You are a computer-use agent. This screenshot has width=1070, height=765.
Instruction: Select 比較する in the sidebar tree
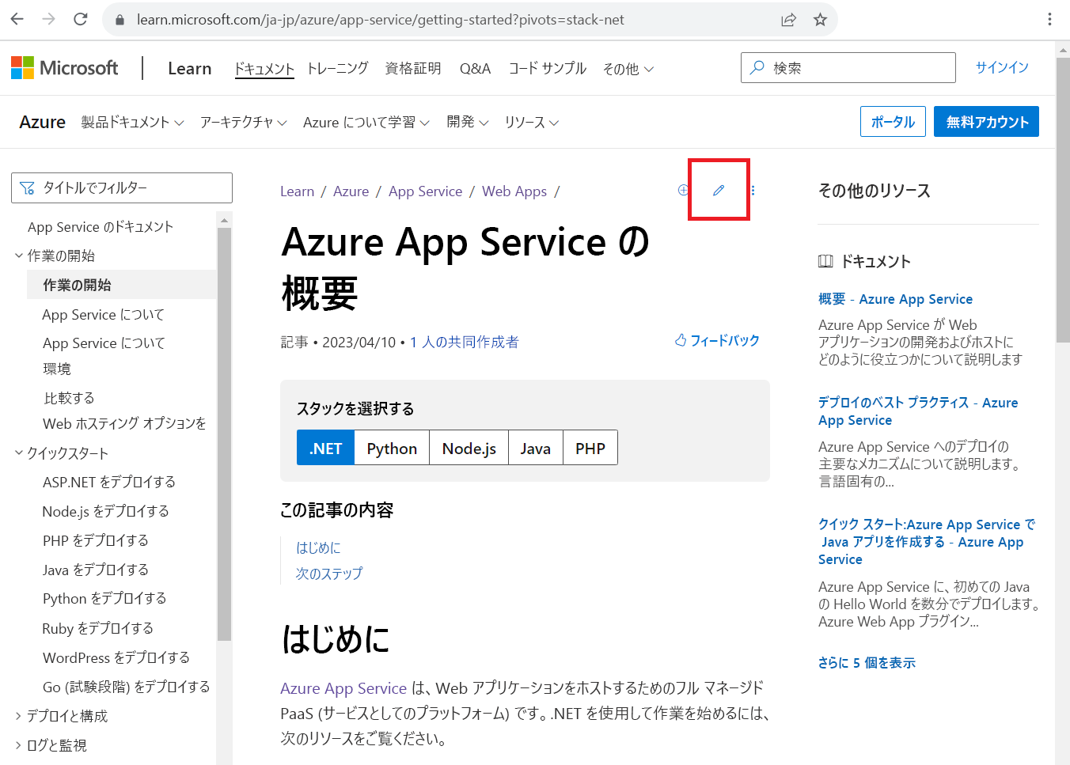[x=69, y=398]
